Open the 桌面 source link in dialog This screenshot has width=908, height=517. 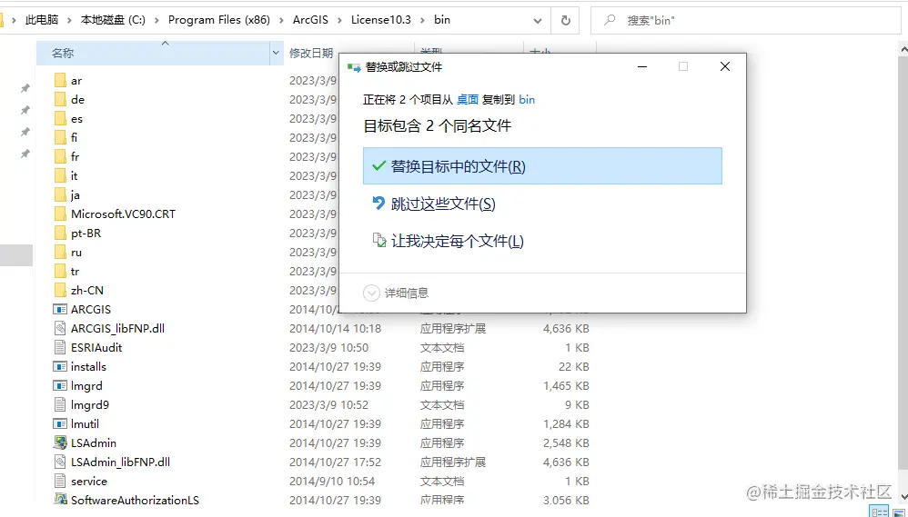pyautogui.click(x=468, y=99)
